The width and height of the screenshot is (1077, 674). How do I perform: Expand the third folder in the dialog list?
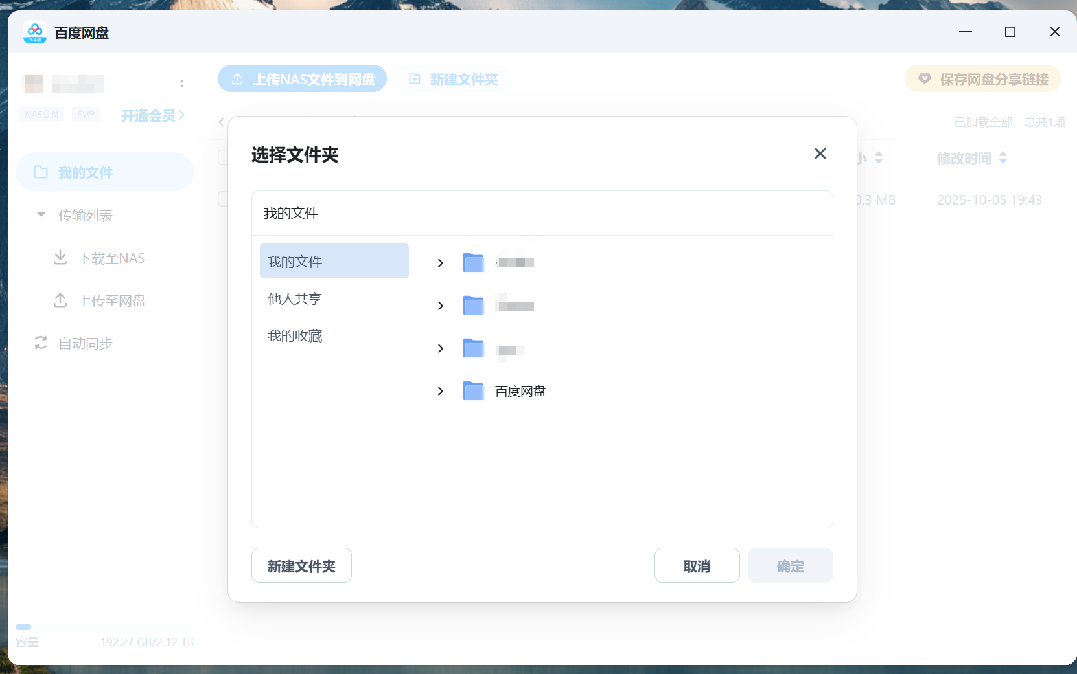[441, 348]
